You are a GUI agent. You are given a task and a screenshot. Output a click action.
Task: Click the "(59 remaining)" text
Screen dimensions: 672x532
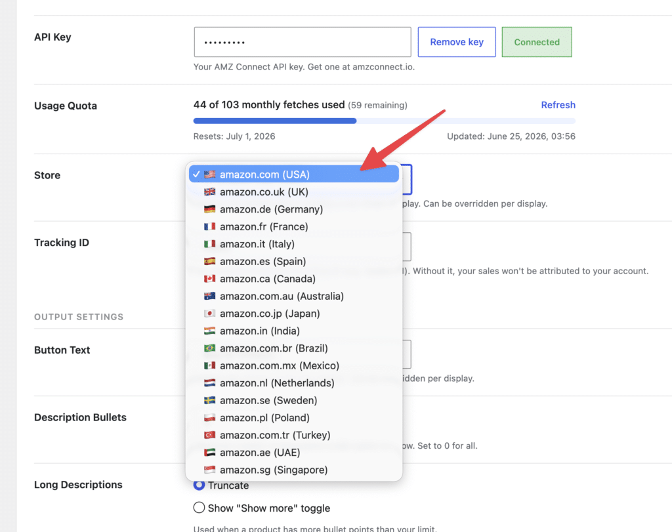click(377, 106)
